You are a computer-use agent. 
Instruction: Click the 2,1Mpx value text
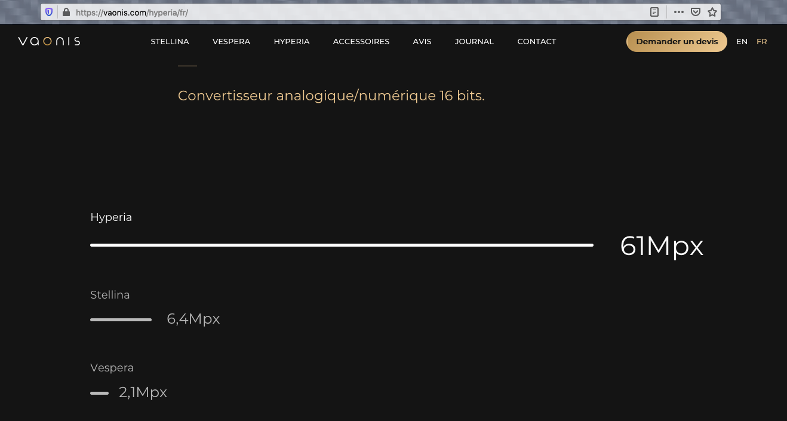click(143, 392)
